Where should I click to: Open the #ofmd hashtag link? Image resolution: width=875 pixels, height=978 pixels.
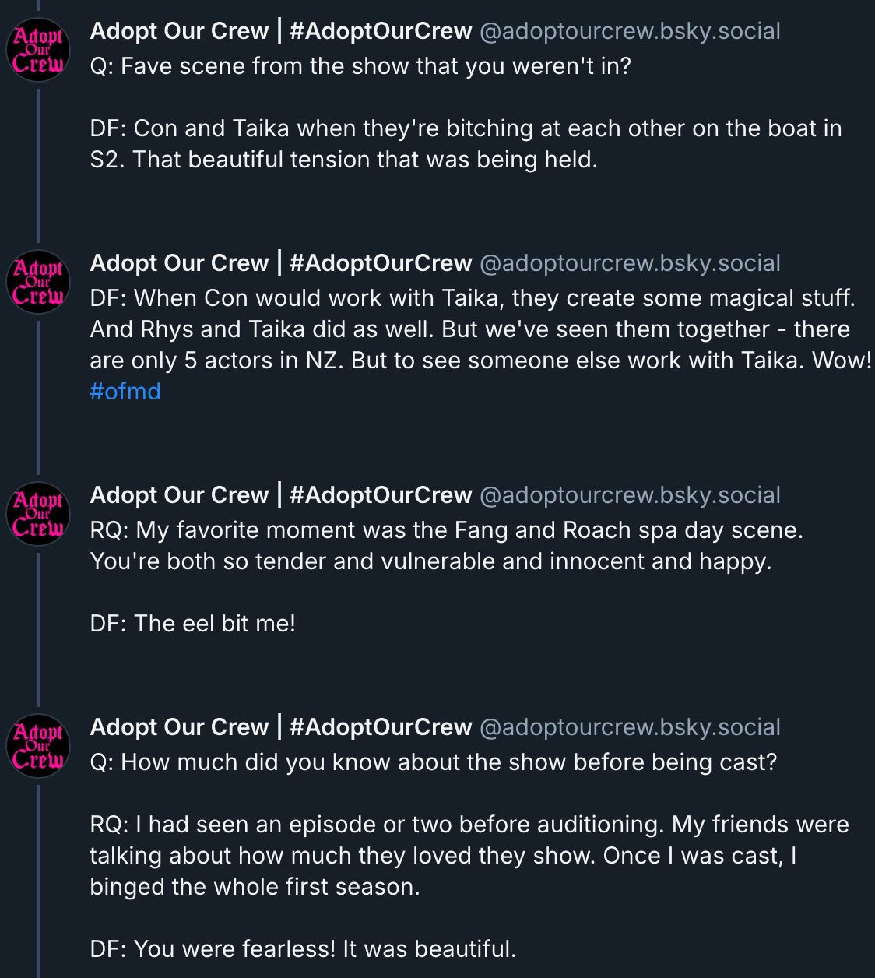pos(125,391)
